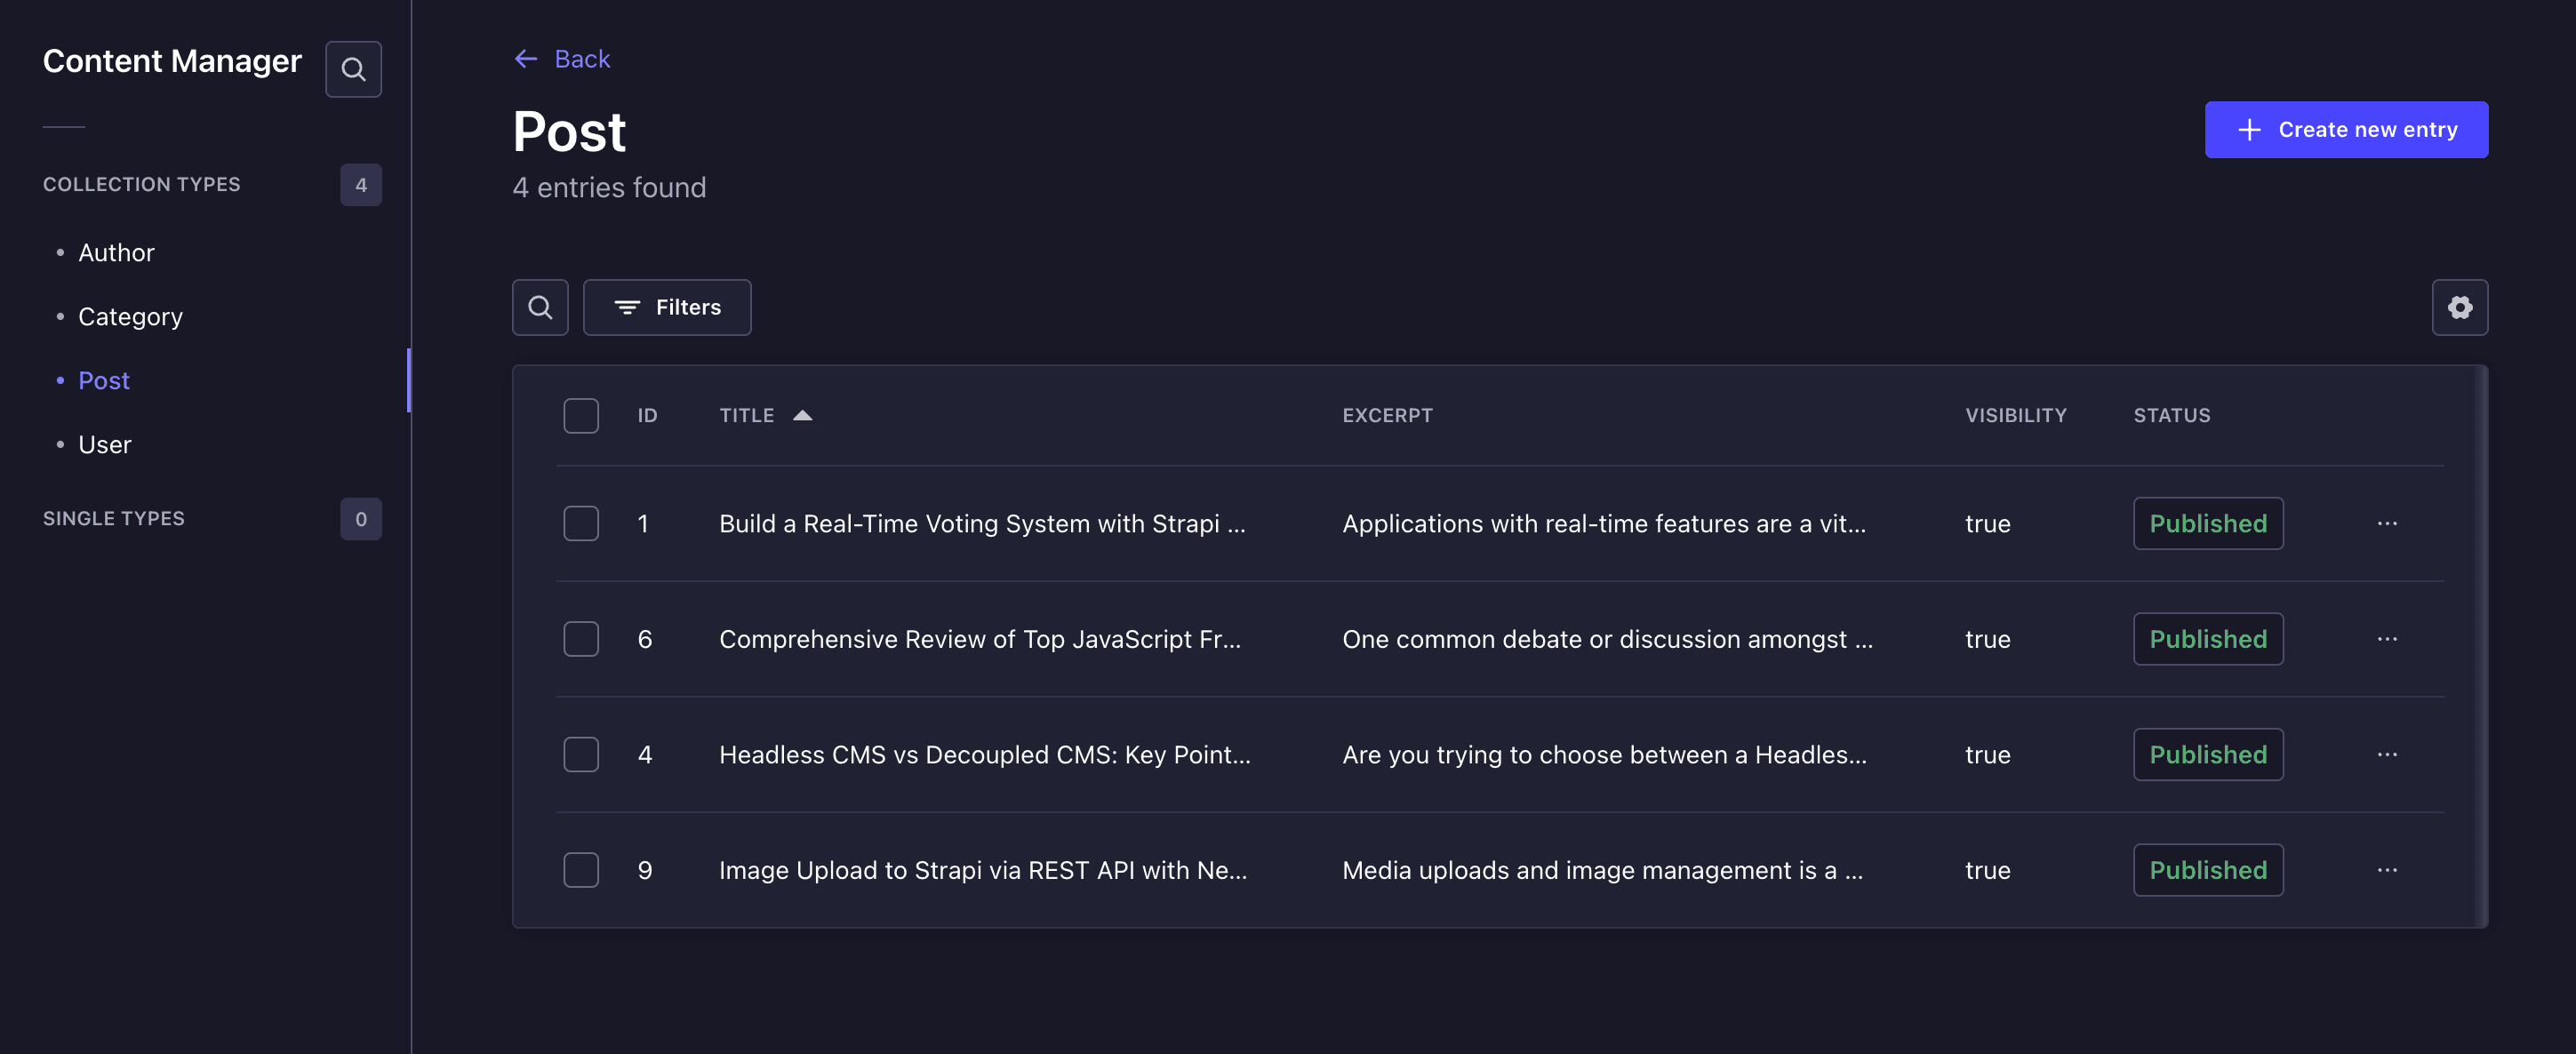Screen dimensions: 2576x1054
Task: Open list view settings gear icon
Action: coord(2460,307)
